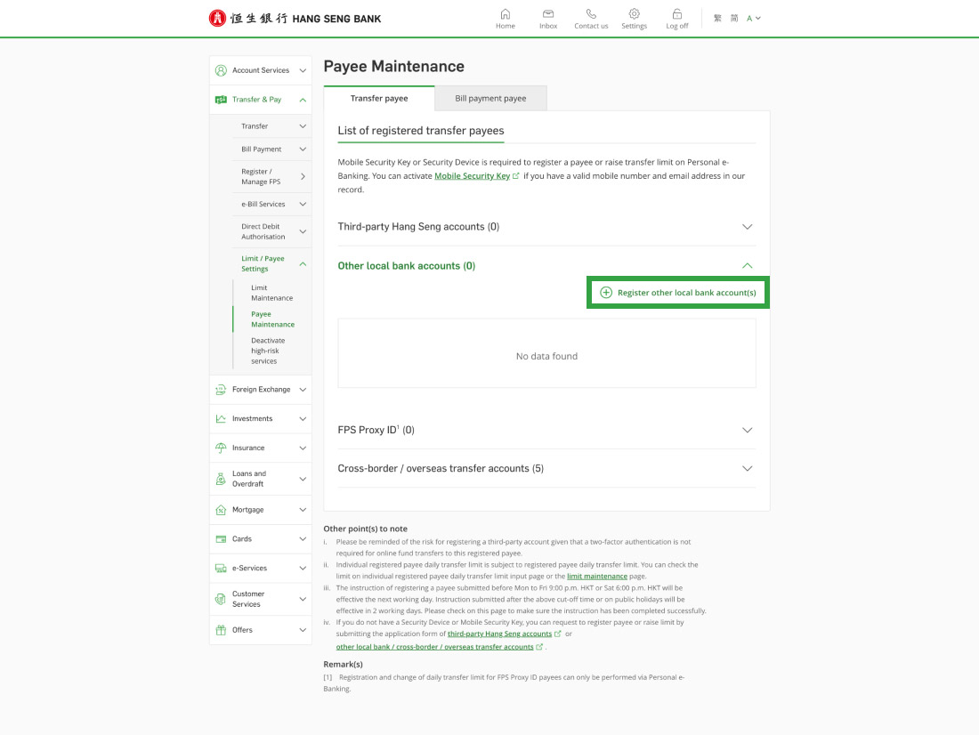Open Settings gear icon in header
Image resolution: width=979 pixels, height=735 pixels.
coord(634,14)
